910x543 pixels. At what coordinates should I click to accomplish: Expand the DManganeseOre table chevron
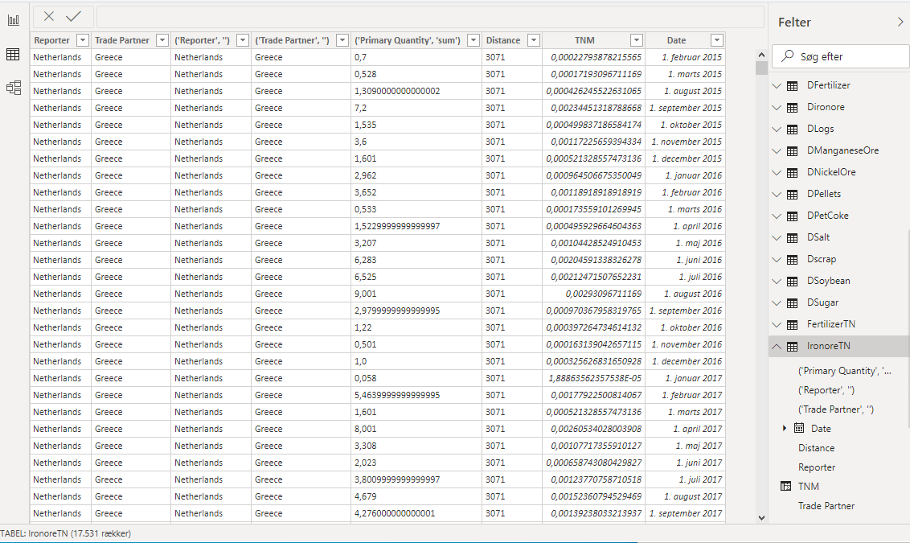click(x=777, y=151)
